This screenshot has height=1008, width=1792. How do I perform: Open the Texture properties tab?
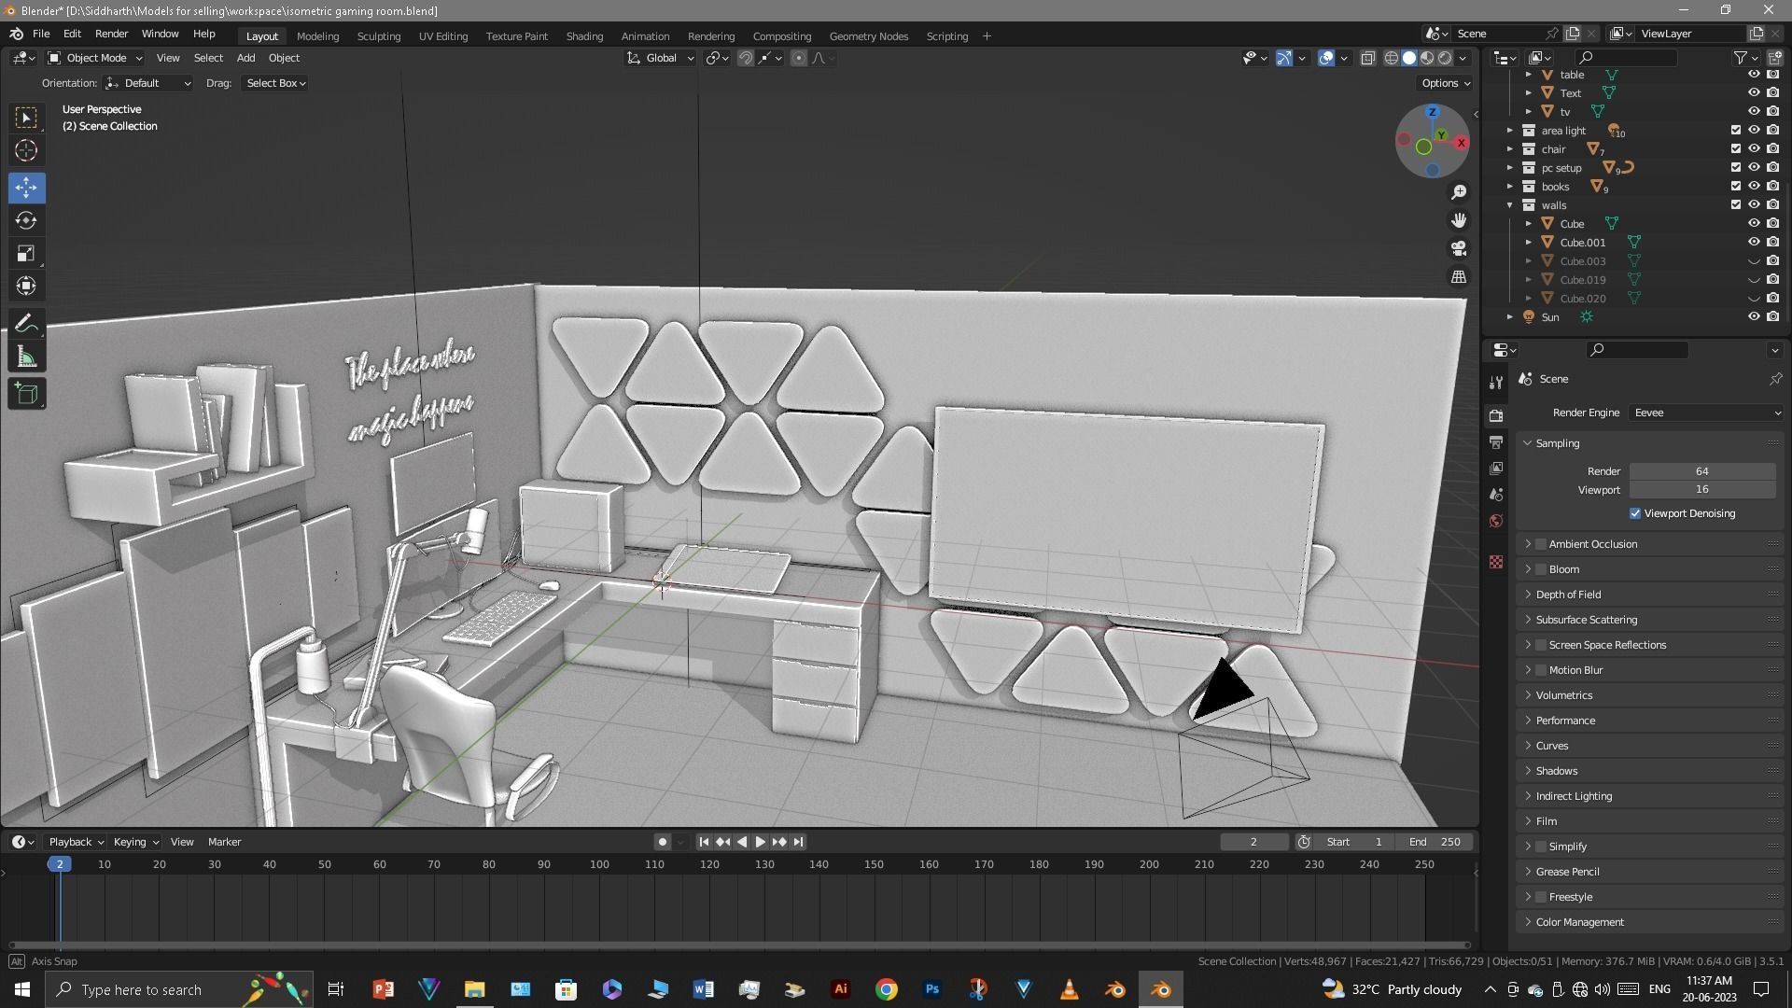(x=1496, y=562)
